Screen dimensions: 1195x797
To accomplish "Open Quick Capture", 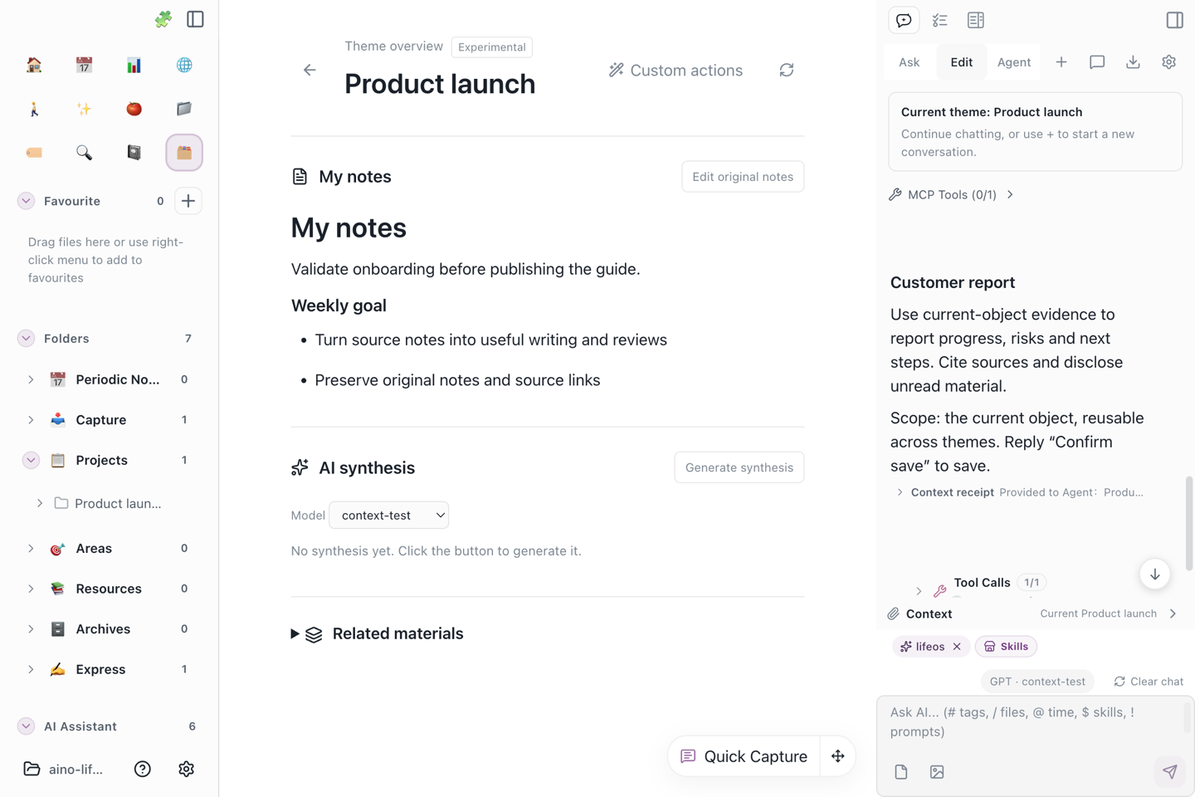I will click(x=744, y=756).
